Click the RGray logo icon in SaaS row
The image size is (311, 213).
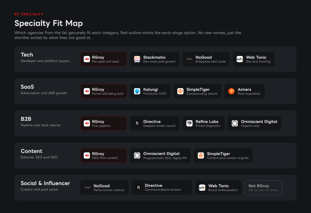point(87,91)
